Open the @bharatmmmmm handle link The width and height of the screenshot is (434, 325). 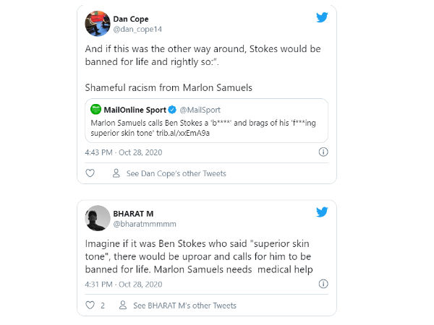(x=145, y=224)
